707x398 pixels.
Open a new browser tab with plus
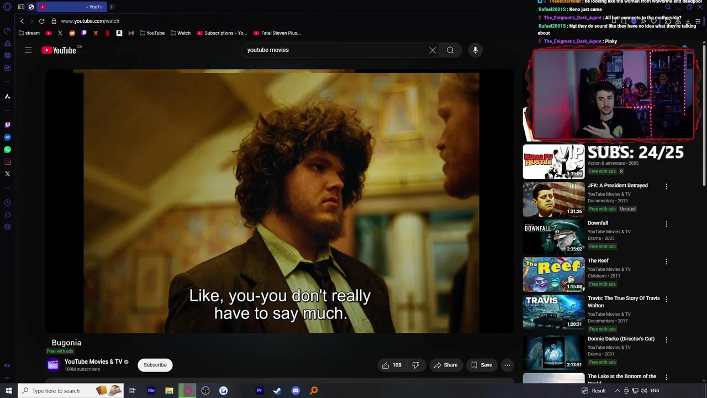coord(112,7)
